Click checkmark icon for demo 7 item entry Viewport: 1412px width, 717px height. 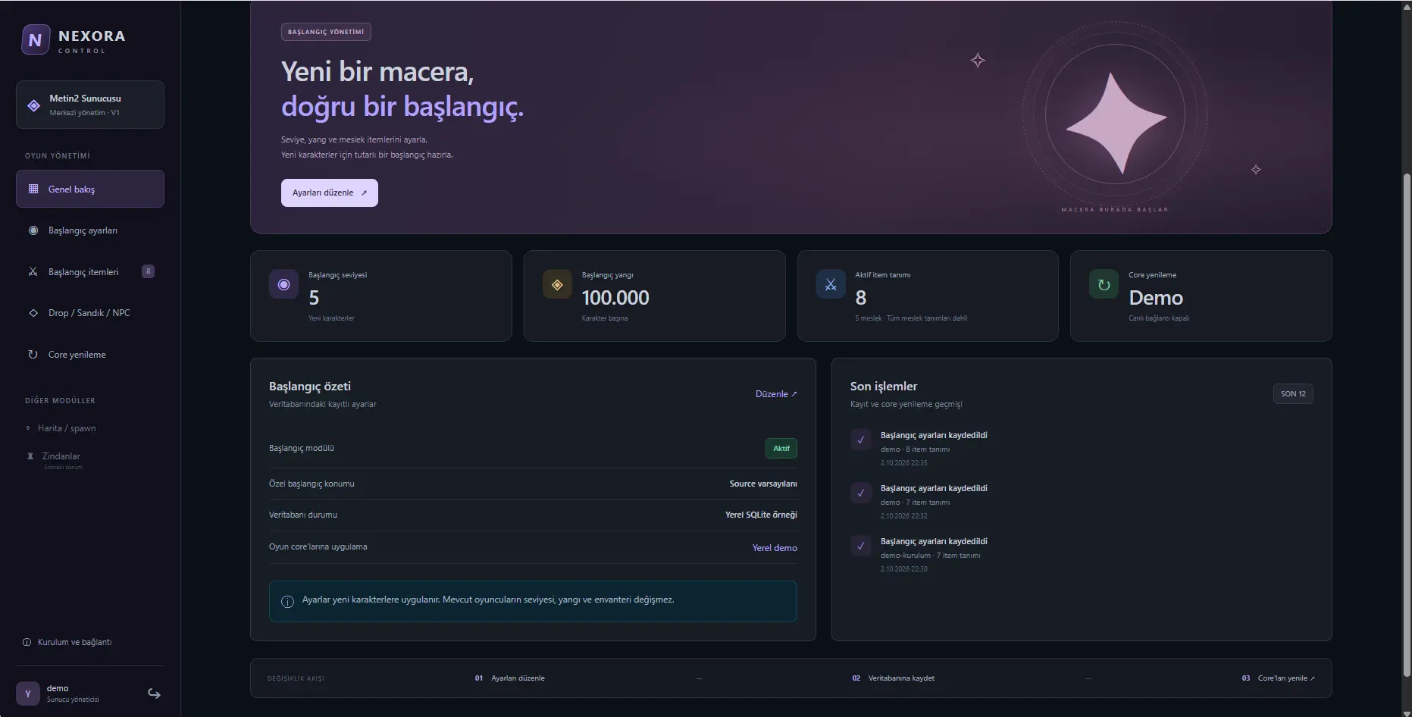pos(861,493)
